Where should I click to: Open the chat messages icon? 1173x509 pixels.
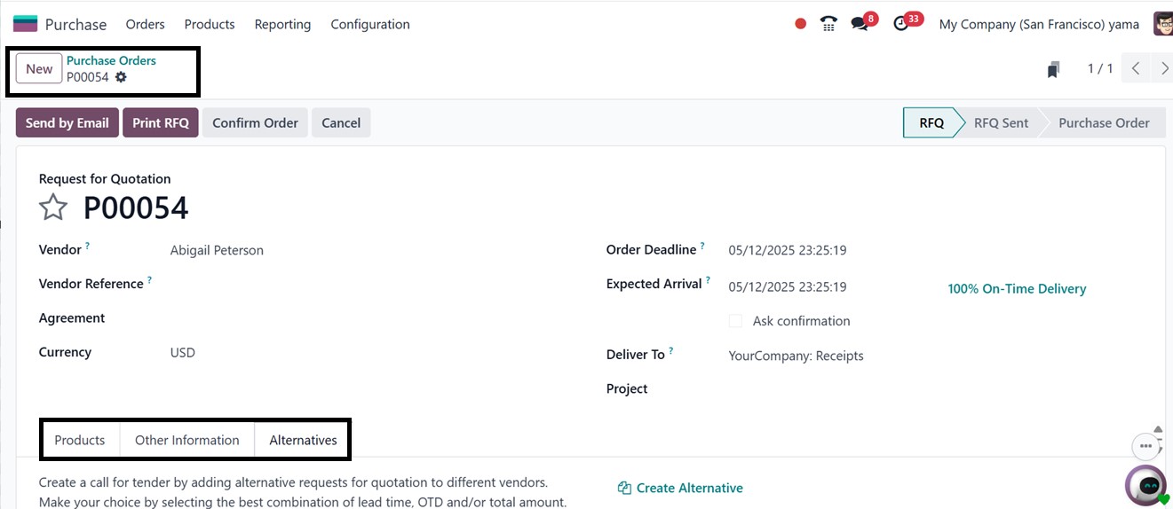point(860,24)
